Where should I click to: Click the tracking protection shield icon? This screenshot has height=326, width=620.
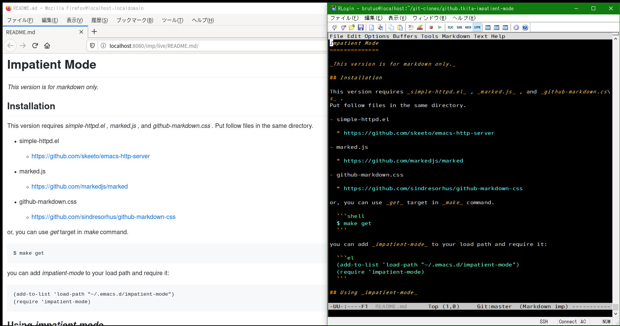pos(92,46)
